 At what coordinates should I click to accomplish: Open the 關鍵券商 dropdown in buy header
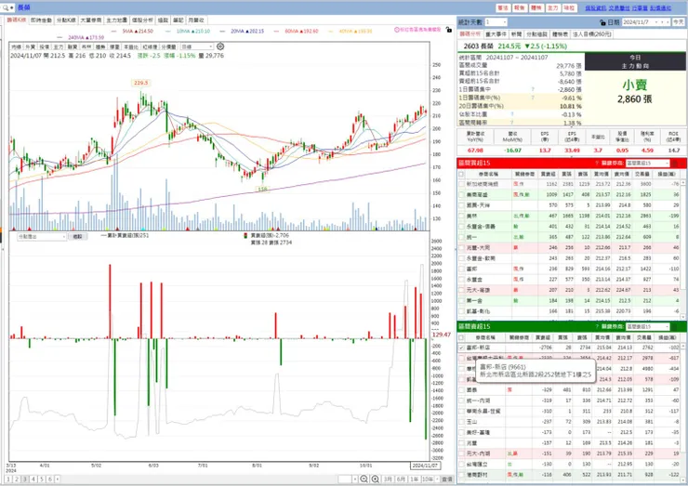[x=647, y=164]
